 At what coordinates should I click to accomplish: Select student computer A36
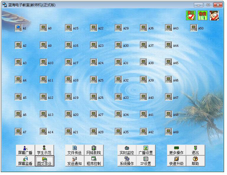143,28
